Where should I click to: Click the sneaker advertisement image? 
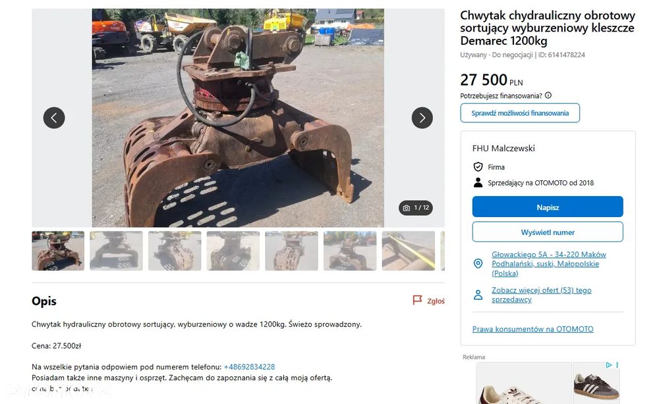point(524,383)
